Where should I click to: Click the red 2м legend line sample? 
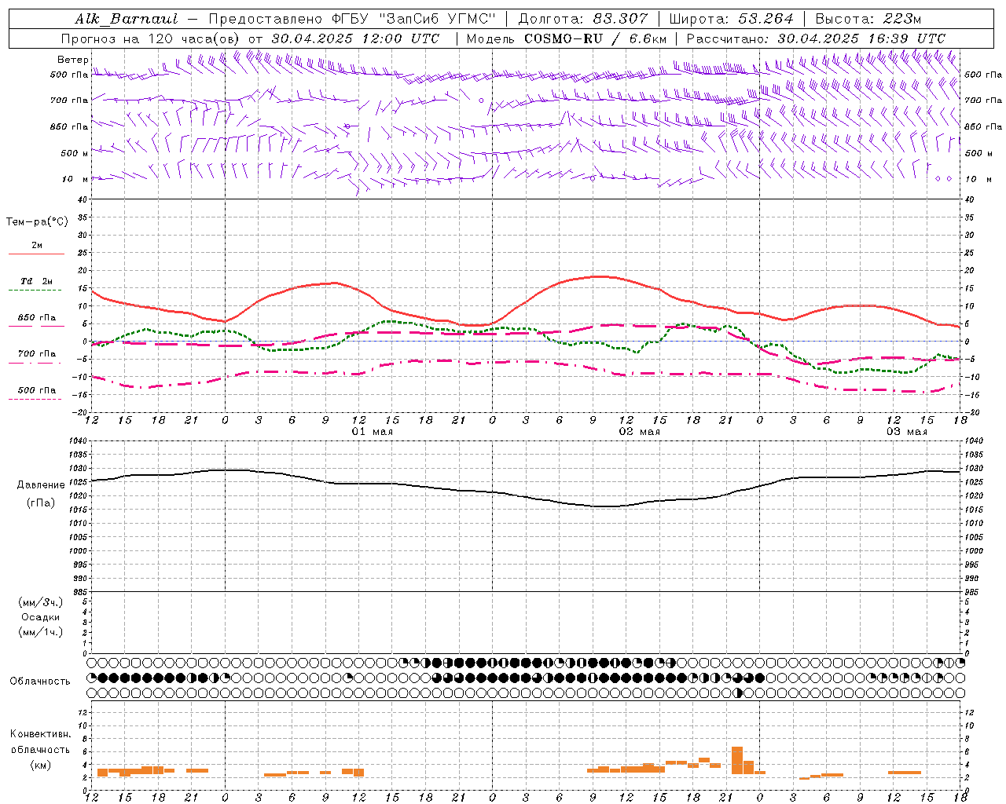tap(36, 254)
